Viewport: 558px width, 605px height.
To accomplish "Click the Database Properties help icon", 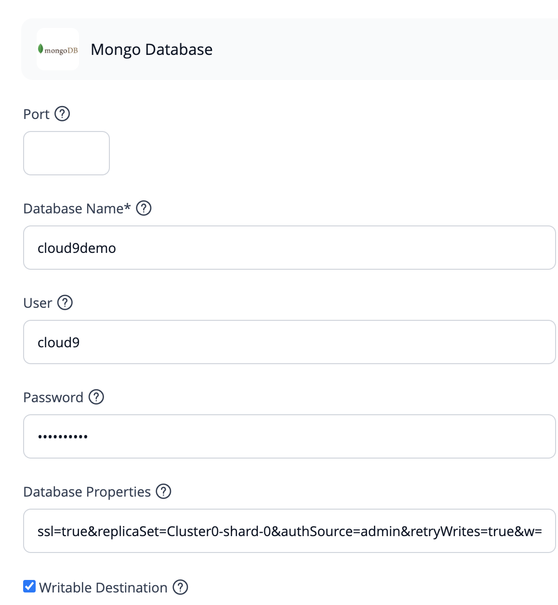I will point(164,492).
